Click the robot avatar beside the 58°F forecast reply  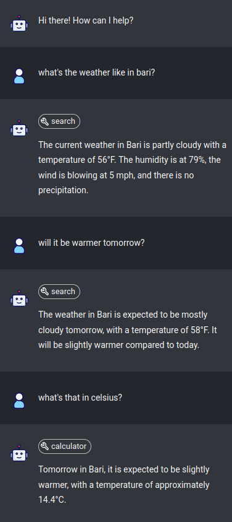pyautogui.click(x=19, y=298)
